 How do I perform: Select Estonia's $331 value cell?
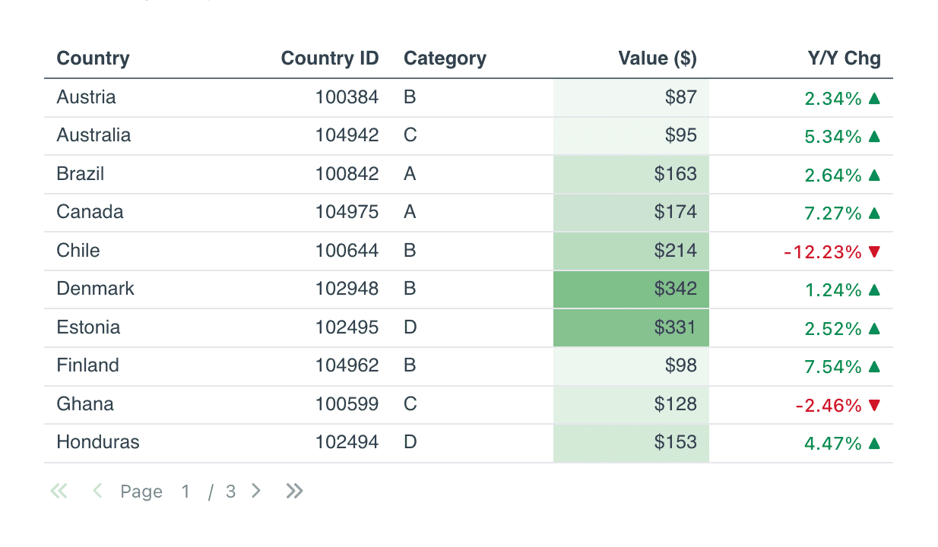[632, 327]
